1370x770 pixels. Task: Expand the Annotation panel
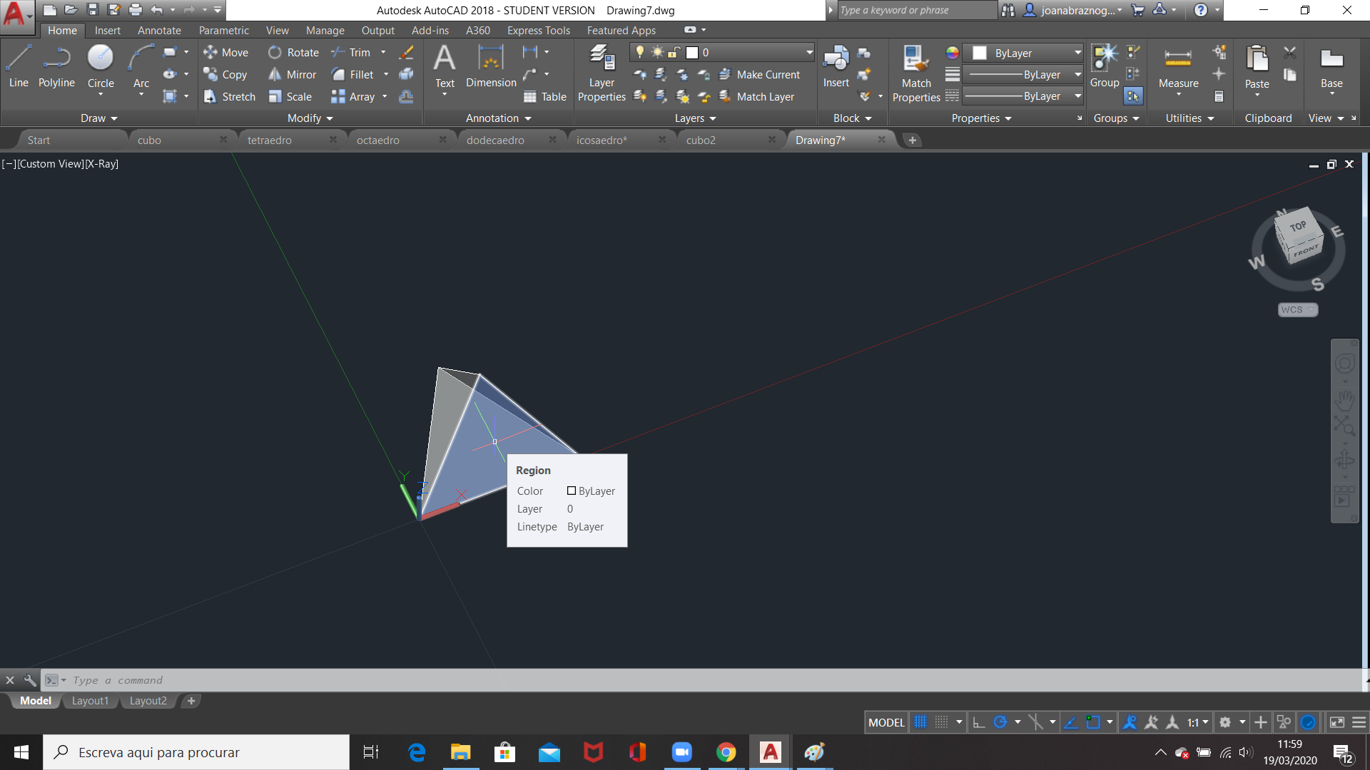498,118
